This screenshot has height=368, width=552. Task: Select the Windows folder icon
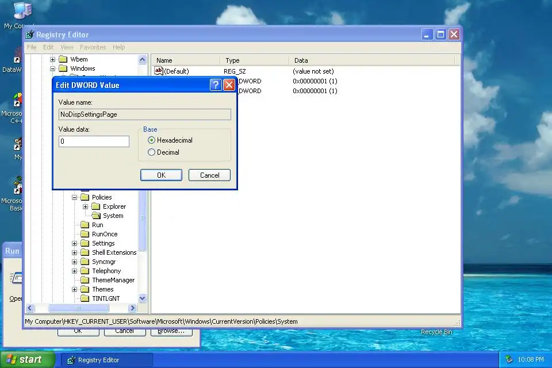click(63, 68)
